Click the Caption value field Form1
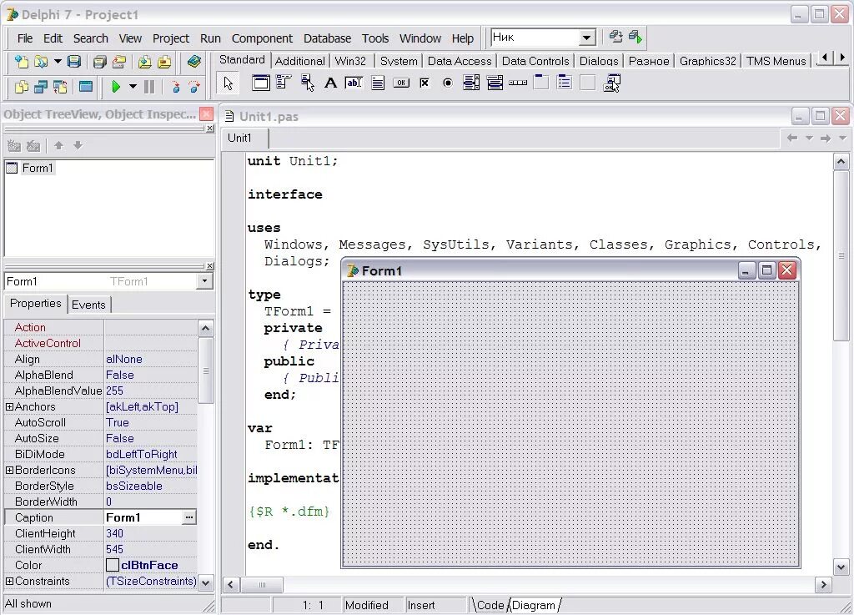This screenshot has height=615, width=854. [143, 517]
